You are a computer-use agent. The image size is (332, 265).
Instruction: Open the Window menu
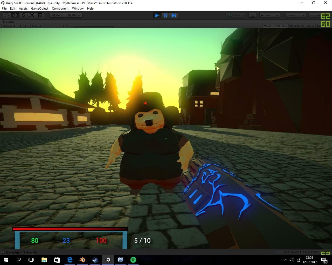(x=78, y=8)
